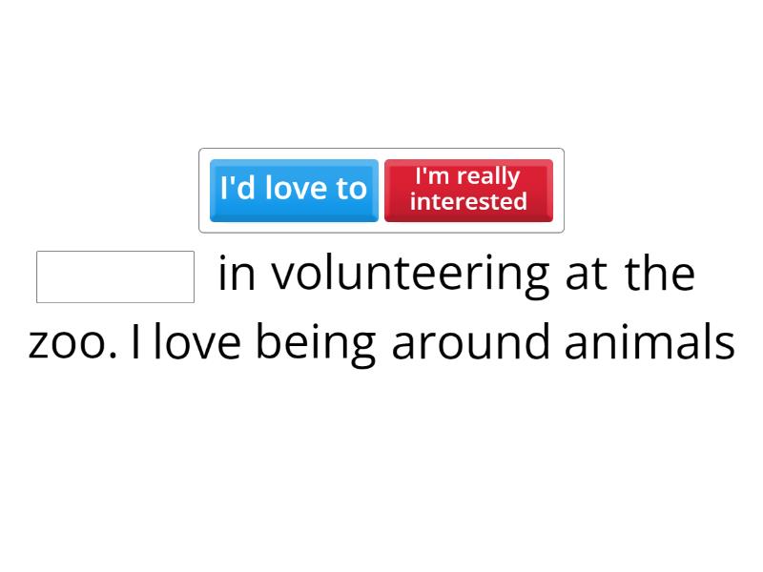
Task: Click the word "in" after the blank
Action: point(234,275)
